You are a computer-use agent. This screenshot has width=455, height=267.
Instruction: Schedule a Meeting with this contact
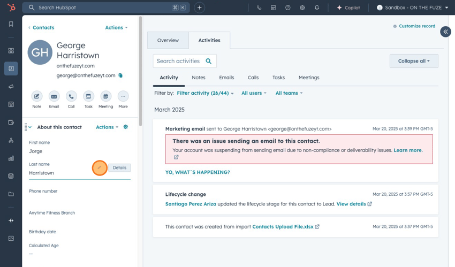[x=105, y=96]
